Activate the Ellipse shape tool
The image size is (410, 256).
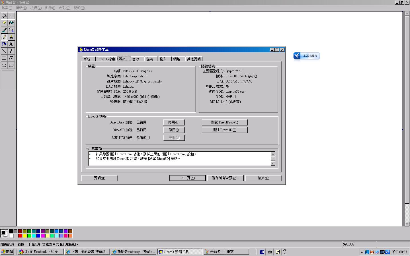[4, 65]
